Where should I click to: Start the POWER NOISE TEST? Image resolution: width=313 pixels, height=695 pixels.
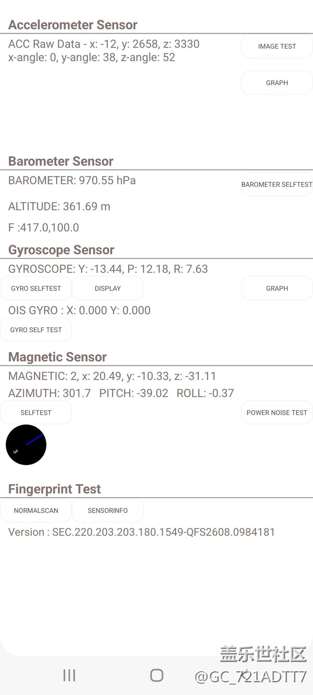pos(277,412)
